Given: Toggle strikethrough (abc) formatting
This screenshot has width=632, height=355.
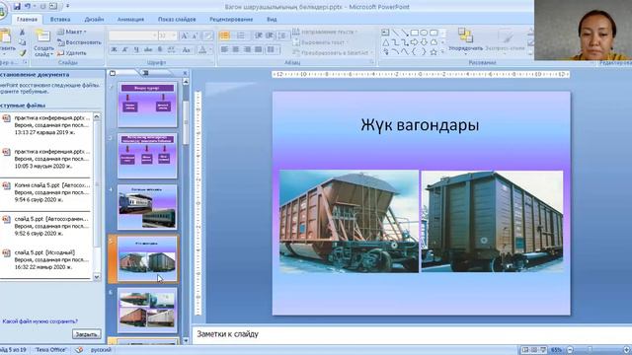Looking at the screenshot, I should 148,49.
